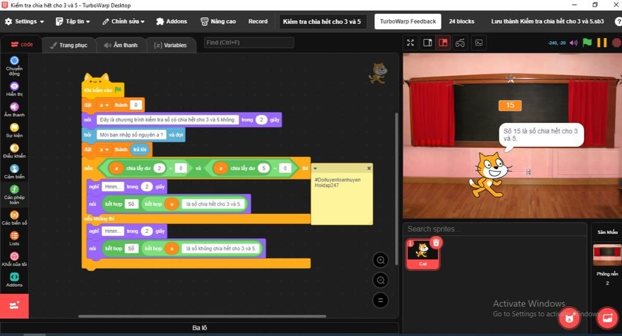Open the debugger console icon
622x336 pixels.
coord(479,42)
